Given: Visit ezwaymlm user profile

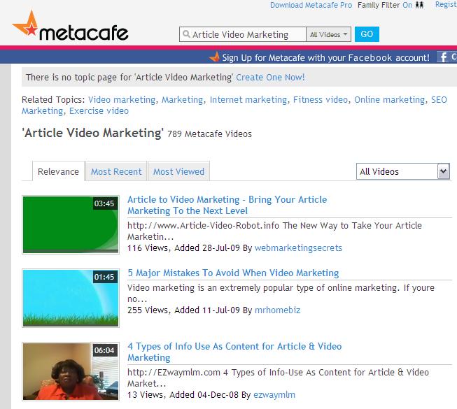Looking at the screenshot, I should point(274,395).
